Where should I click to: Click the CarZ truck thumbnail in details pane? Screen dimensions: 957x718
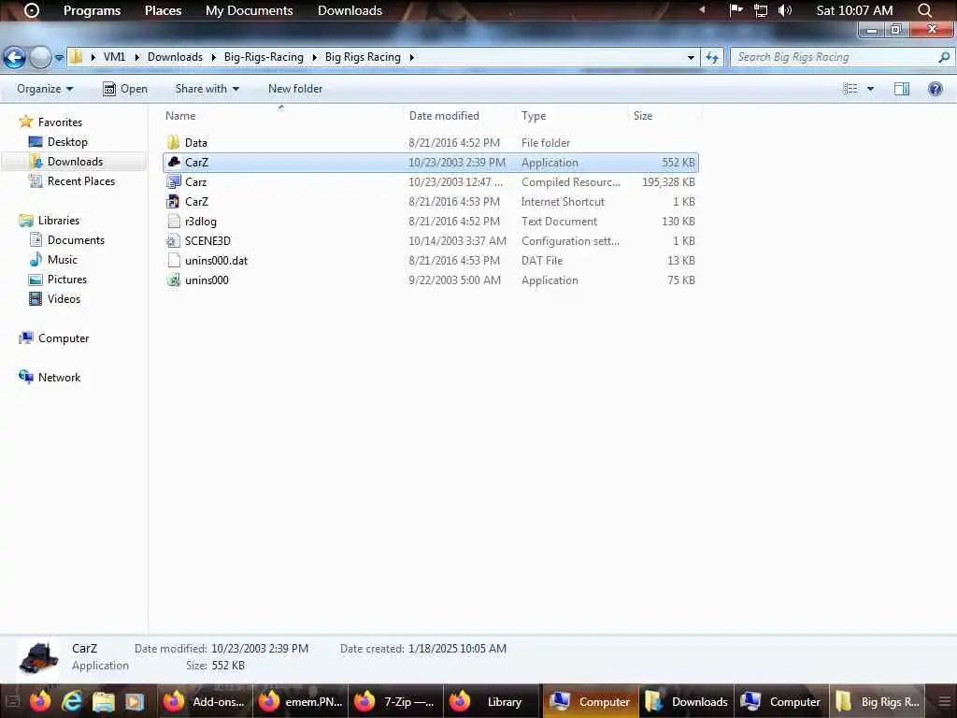(38, 659)
